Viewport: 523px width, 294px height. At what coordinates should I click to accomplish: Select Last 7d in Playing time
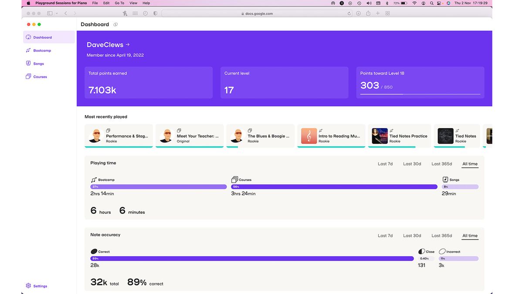point(385,164)
